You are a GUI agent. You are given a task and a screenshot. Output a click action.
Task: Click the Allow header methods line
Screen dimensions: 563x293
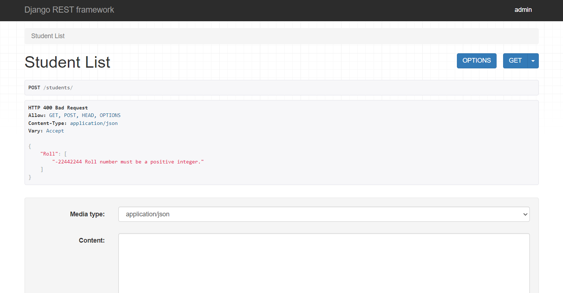(74, 116)
